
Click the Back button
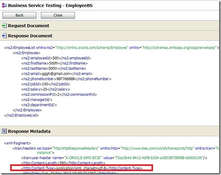(19, 15)
